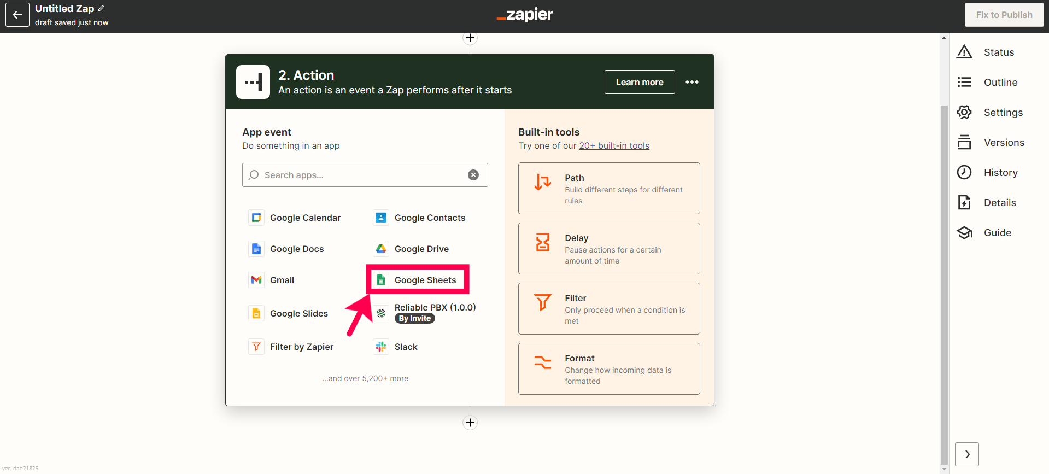The width and height of the screenshot is (1049, 474).
Task: Click the By Invite badge
Action: (415, 318)
